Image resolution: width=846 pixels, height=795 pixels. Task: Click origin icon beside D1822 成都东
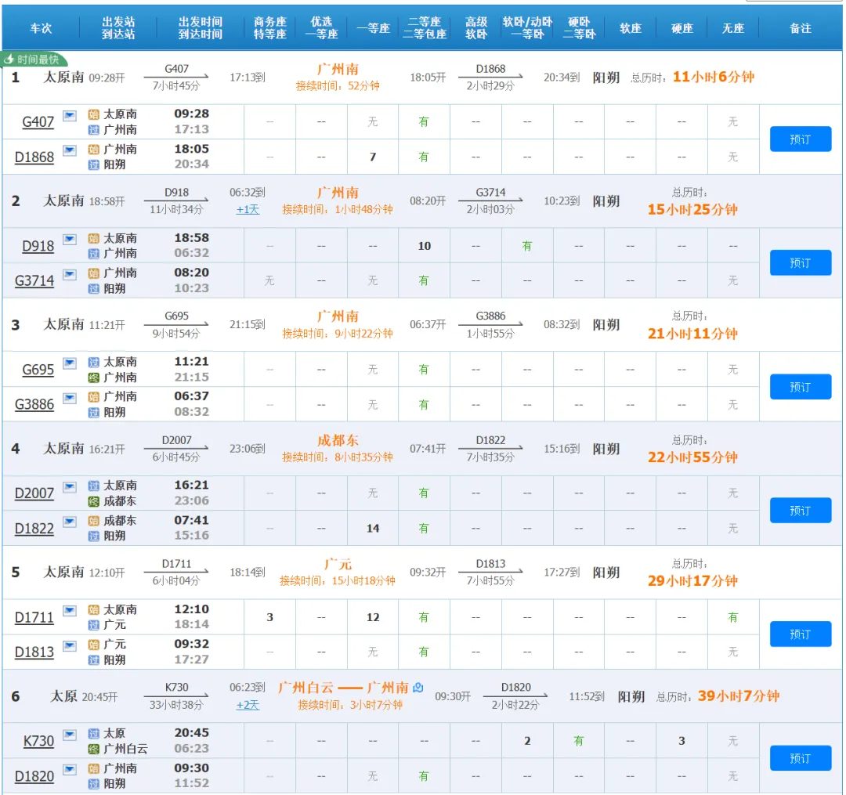[x=93, y=521]
